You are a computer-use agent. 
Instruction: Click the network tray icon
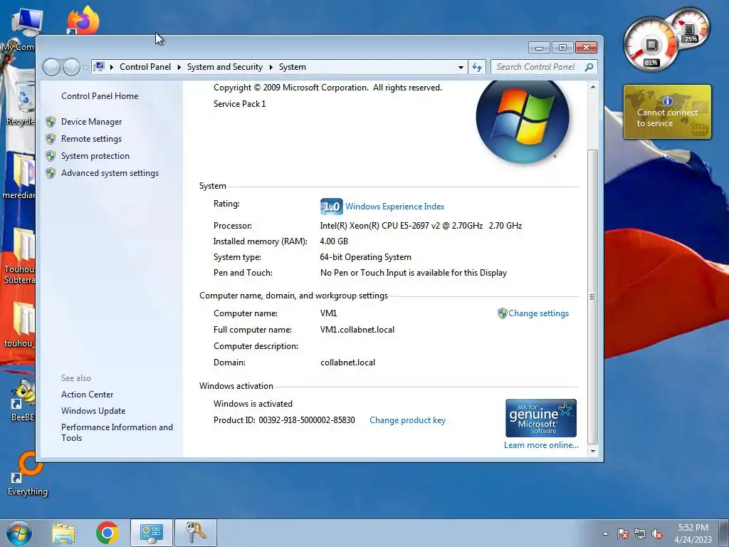click(x=640, y=534)
